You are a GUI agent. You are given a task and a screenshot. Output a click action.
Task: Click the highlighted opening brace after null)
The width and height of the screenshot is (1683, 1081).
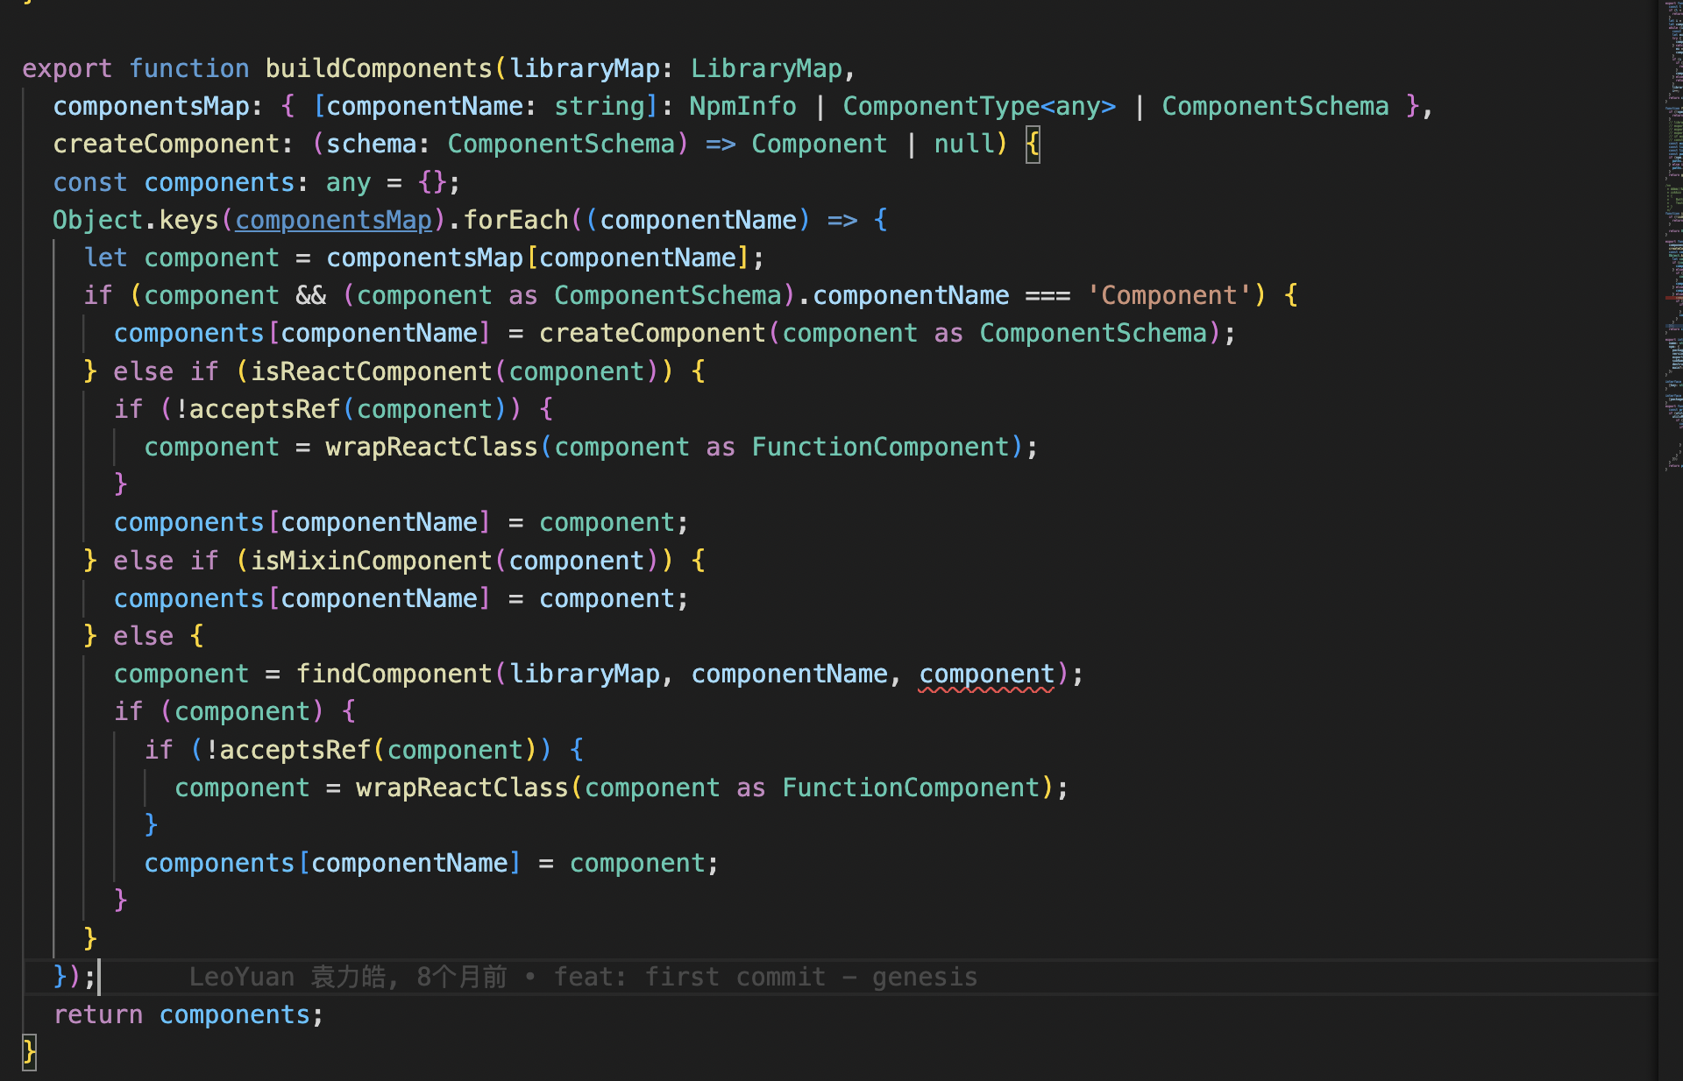coord(1033,144)
